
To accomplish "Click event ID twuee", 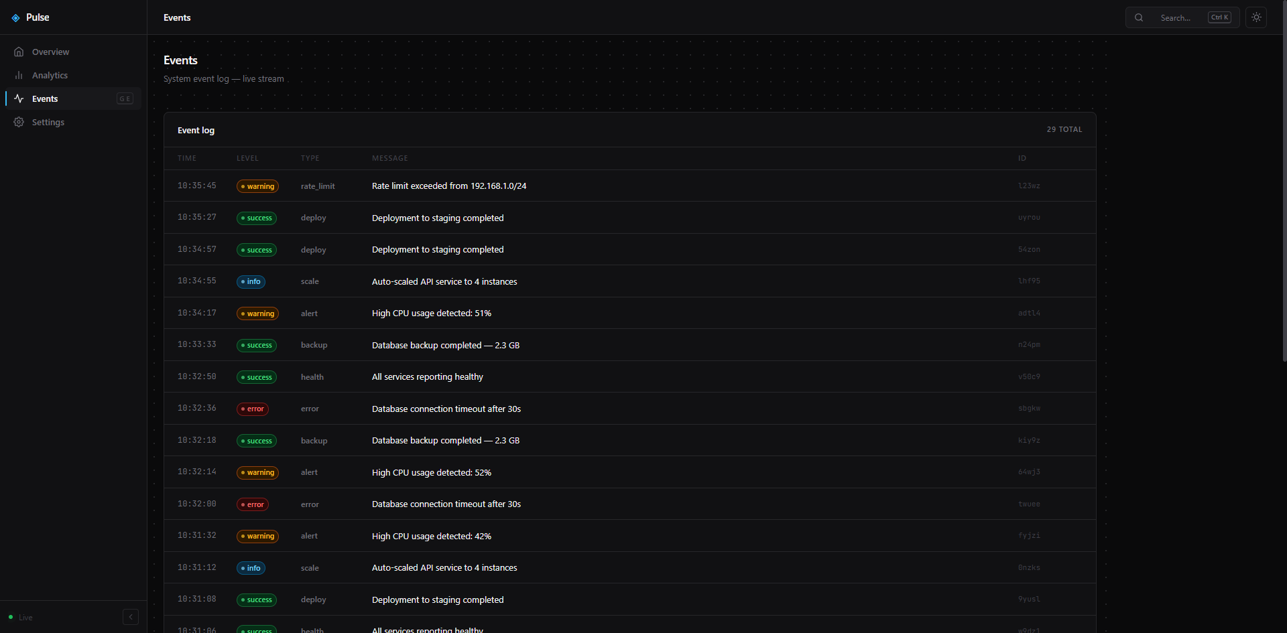I will click(1029, 504).
